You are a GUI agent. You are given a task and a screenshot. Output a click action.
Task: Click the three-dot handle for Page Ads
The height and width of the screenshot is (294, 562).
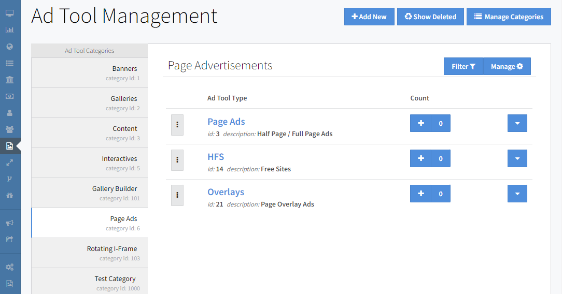[177, 125]
